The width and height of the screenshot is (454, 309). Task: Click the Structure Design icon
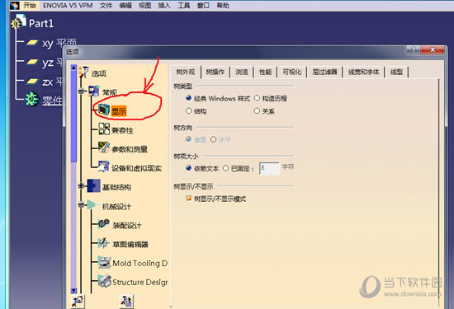104,281
